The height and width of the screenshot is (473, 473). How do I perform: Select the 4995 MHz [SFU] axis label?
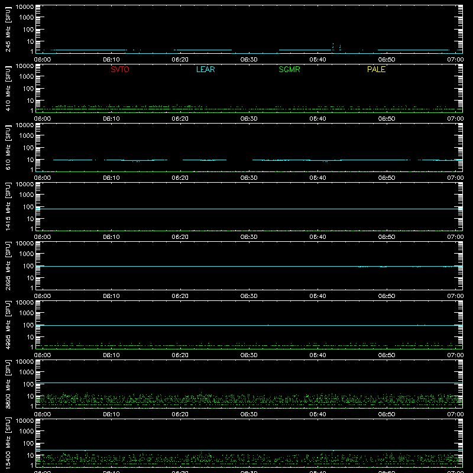click(8, 325)
